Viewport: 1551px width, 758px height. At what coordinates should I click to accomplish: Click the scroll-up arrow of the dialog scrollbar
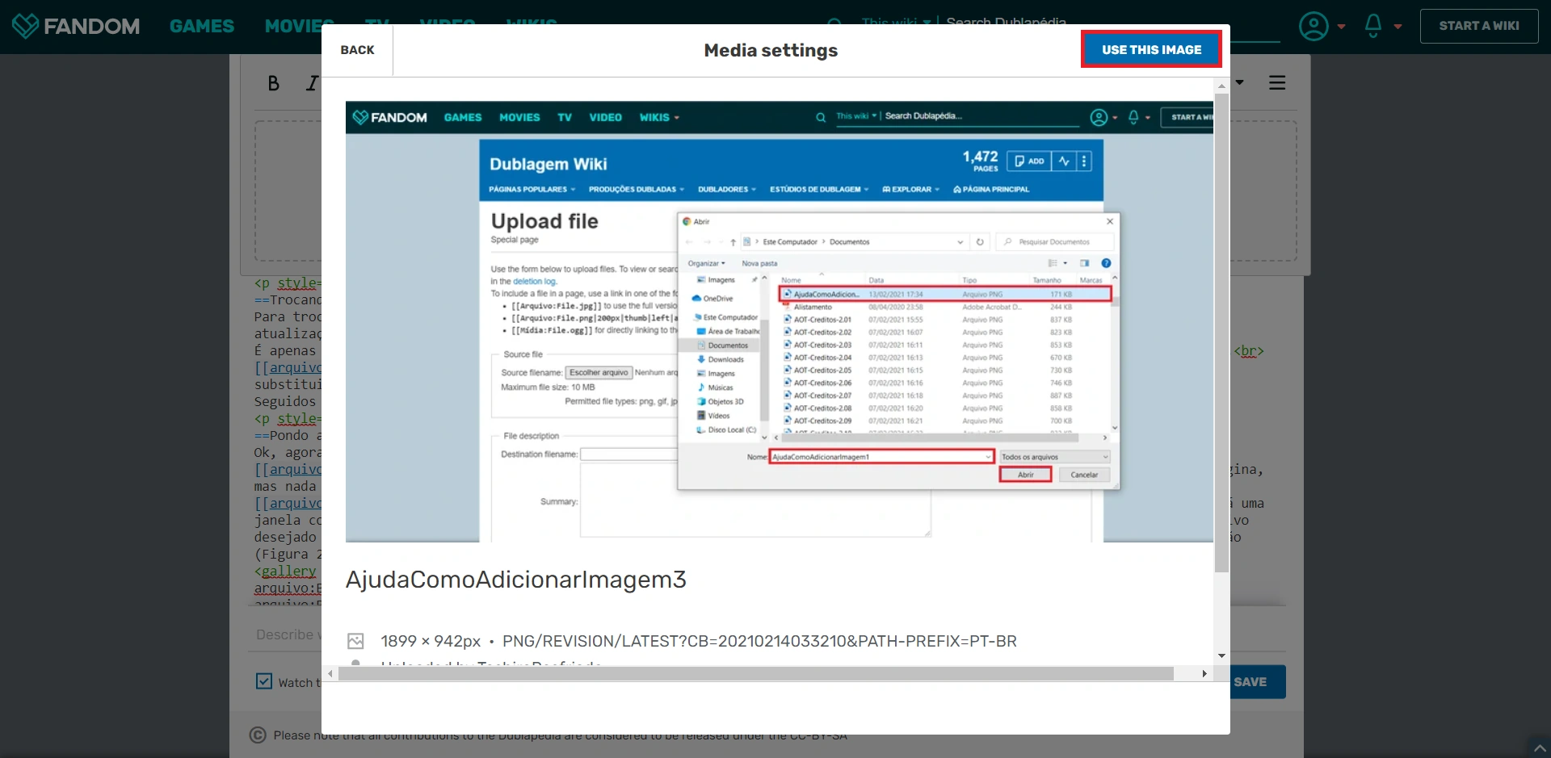point(1221,85)
